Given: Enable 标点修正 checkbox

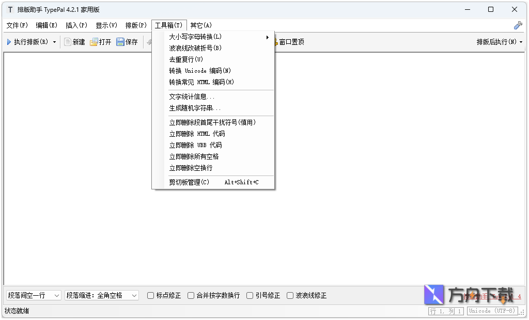Looking at the screenshot, I should (150, 295).
